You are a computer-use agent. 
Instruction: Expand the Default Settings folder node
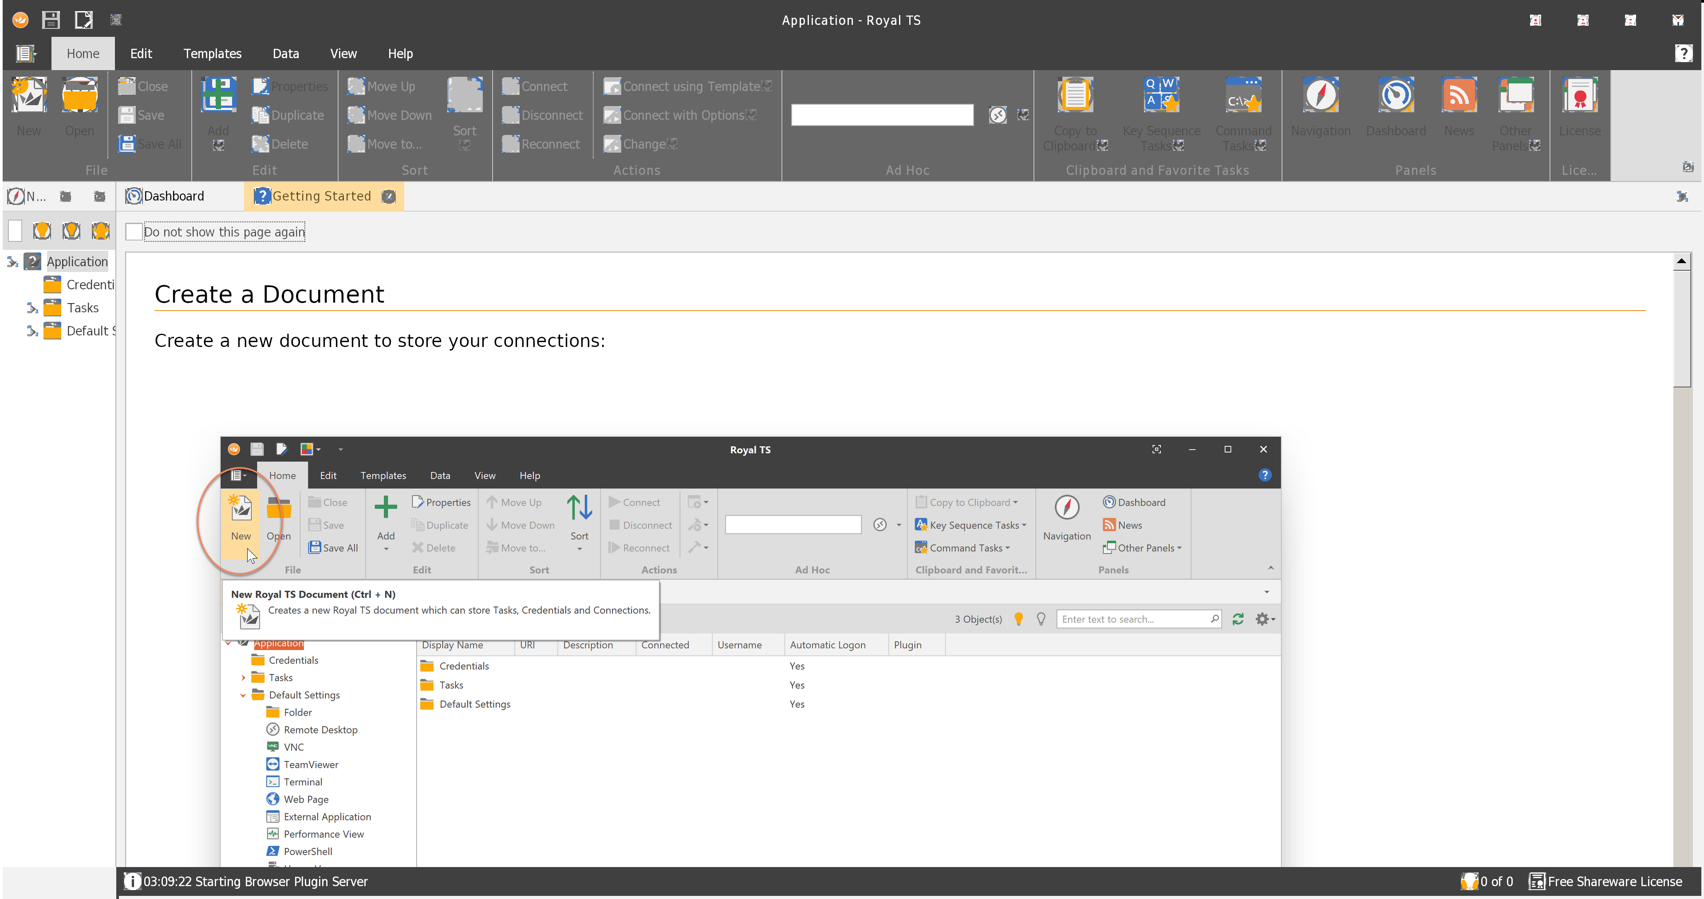click(x=32, y=331)
